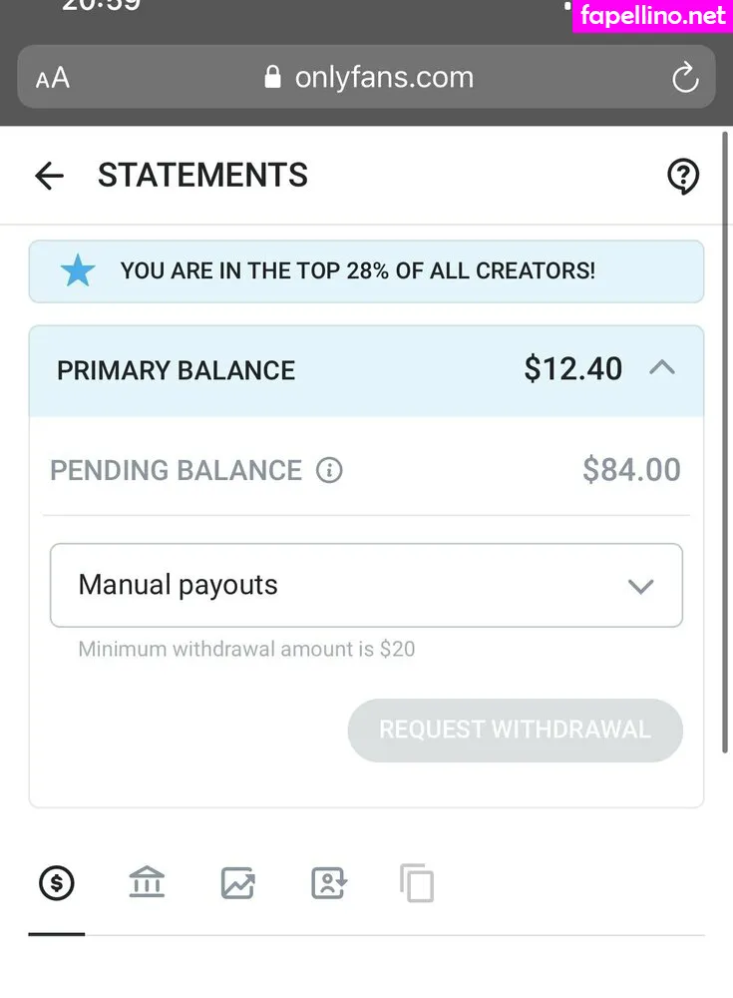
Task: Click the Manual payouts dropdown arrow
Action: click(x=640, y=586)
